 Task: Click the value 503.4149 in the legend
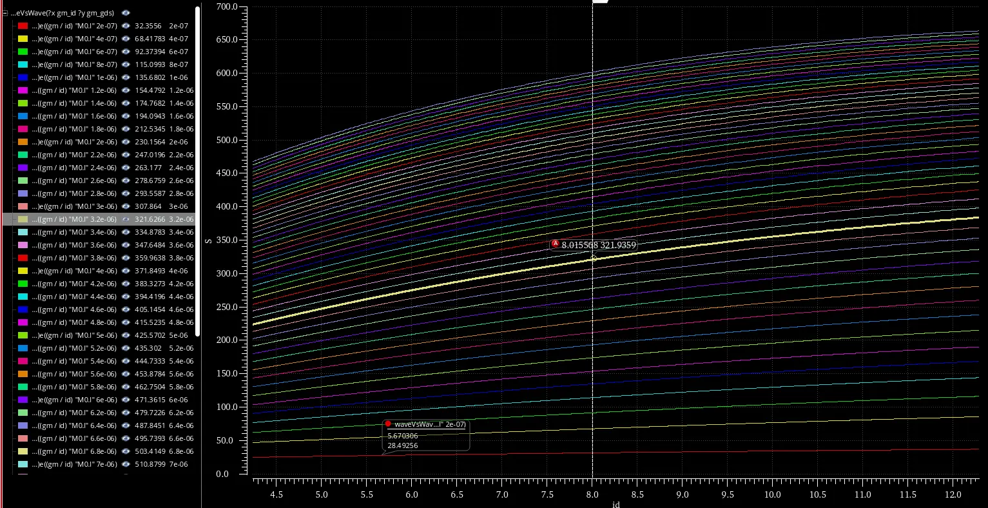pos(150,451)
